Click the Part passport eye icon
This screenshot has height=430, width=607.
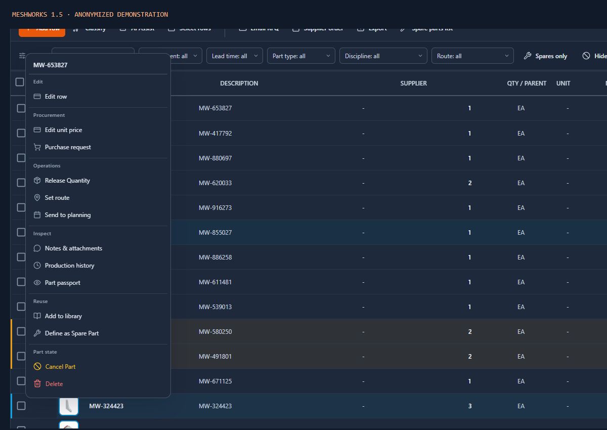pyautogui.click(x=37, y=283)
